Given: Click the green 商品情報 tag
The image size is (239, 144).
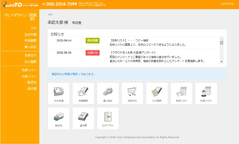Looking at the screenshot, I should [x=93, y=40].
